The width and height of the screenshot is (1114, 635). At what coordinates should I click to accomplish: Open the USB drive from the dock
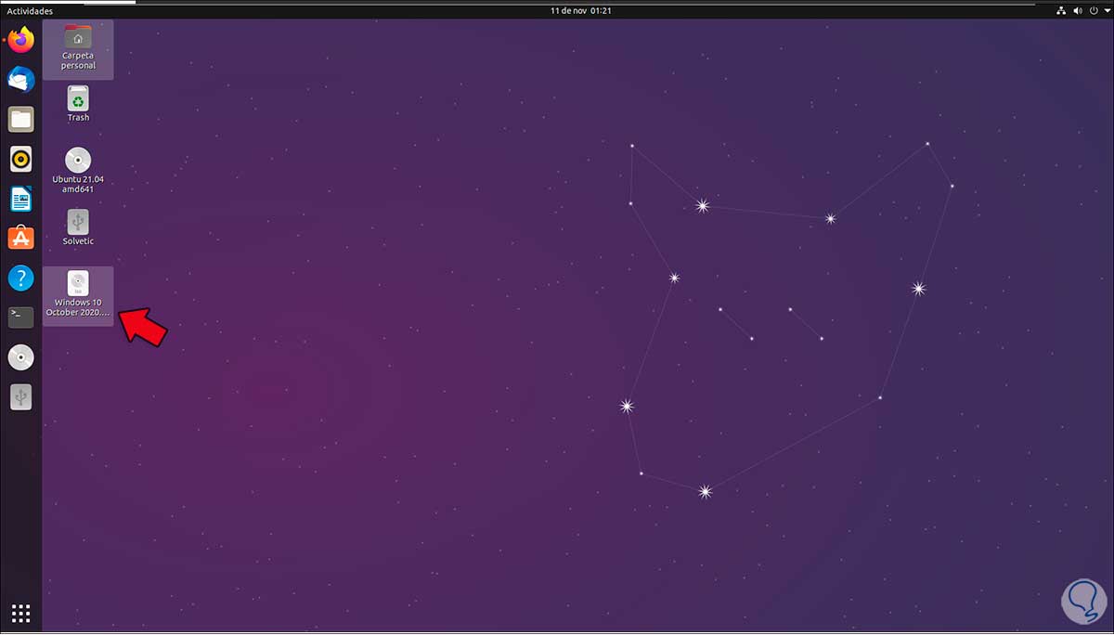tap(20, 397)
